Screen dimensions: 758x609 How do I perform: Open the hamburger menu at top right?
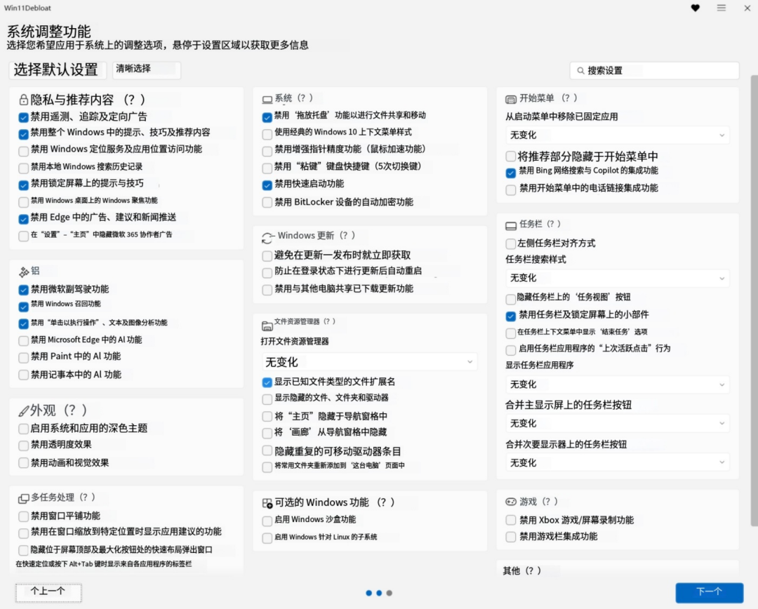(722, 8)
